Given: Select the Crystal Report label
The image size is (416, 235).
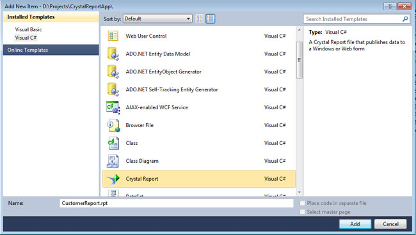Looking at the screenshot, I should coord(142,179).
